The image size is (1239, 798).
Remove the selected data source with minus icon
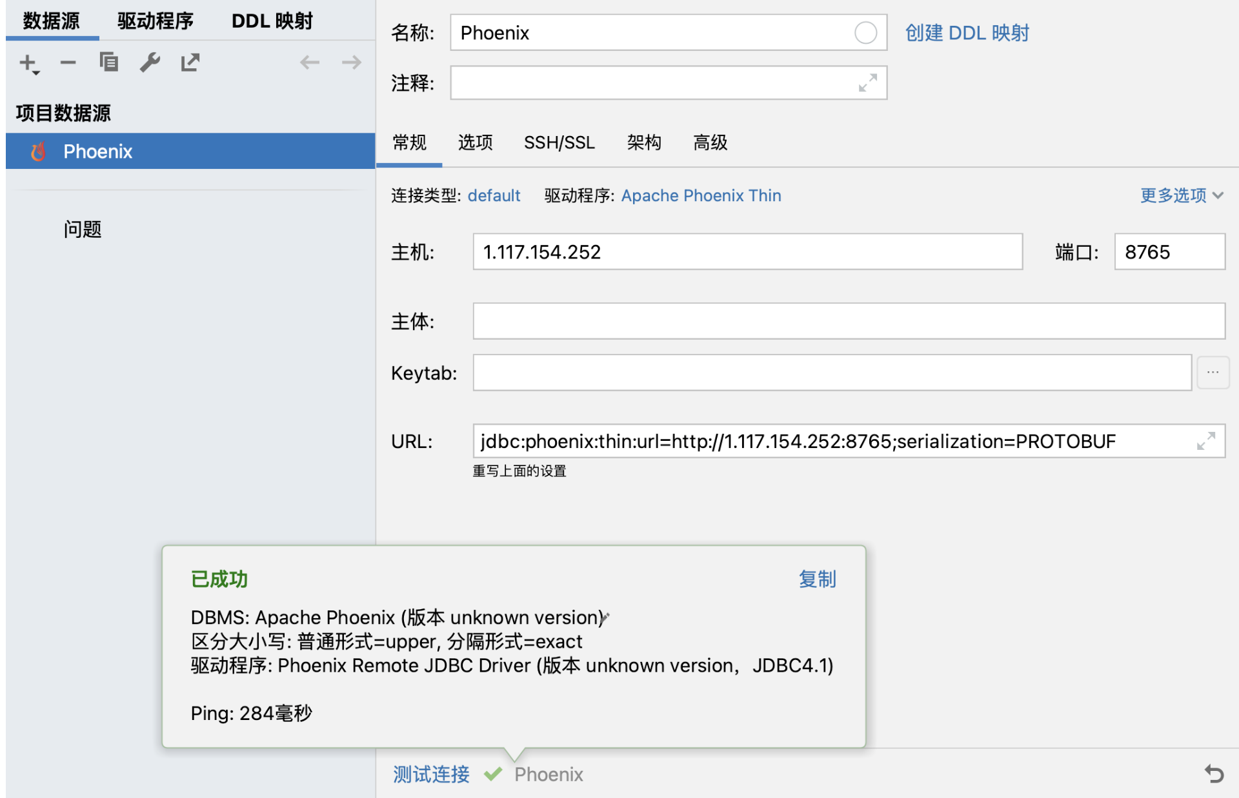coord(68,63)
